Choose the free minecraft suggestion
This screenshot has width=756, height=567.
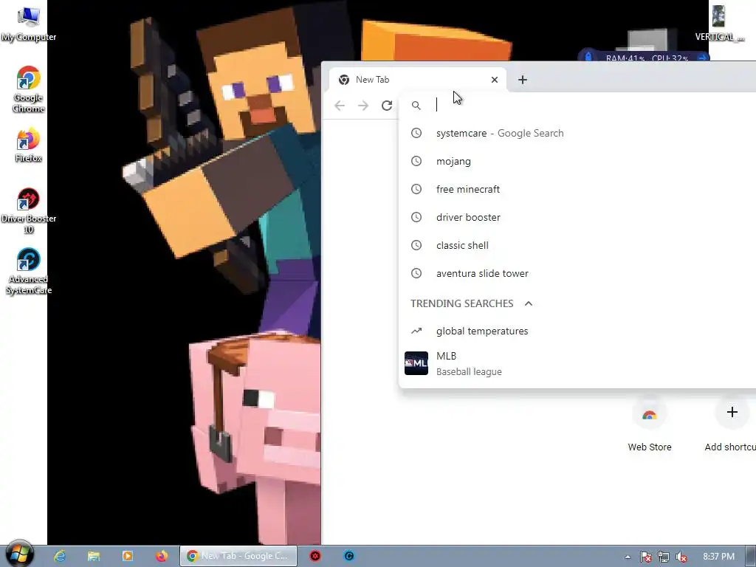577,189
